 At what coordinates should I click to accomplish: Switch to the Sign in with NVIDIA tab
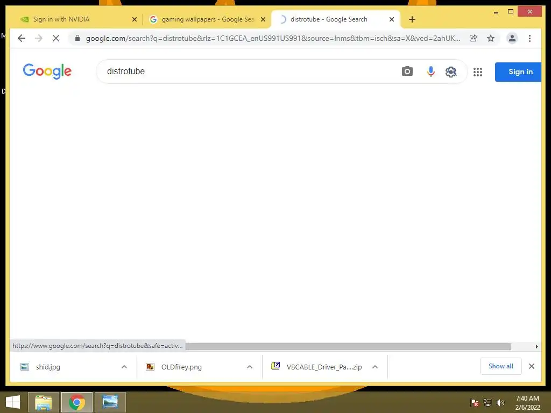[x=78, y=19]
